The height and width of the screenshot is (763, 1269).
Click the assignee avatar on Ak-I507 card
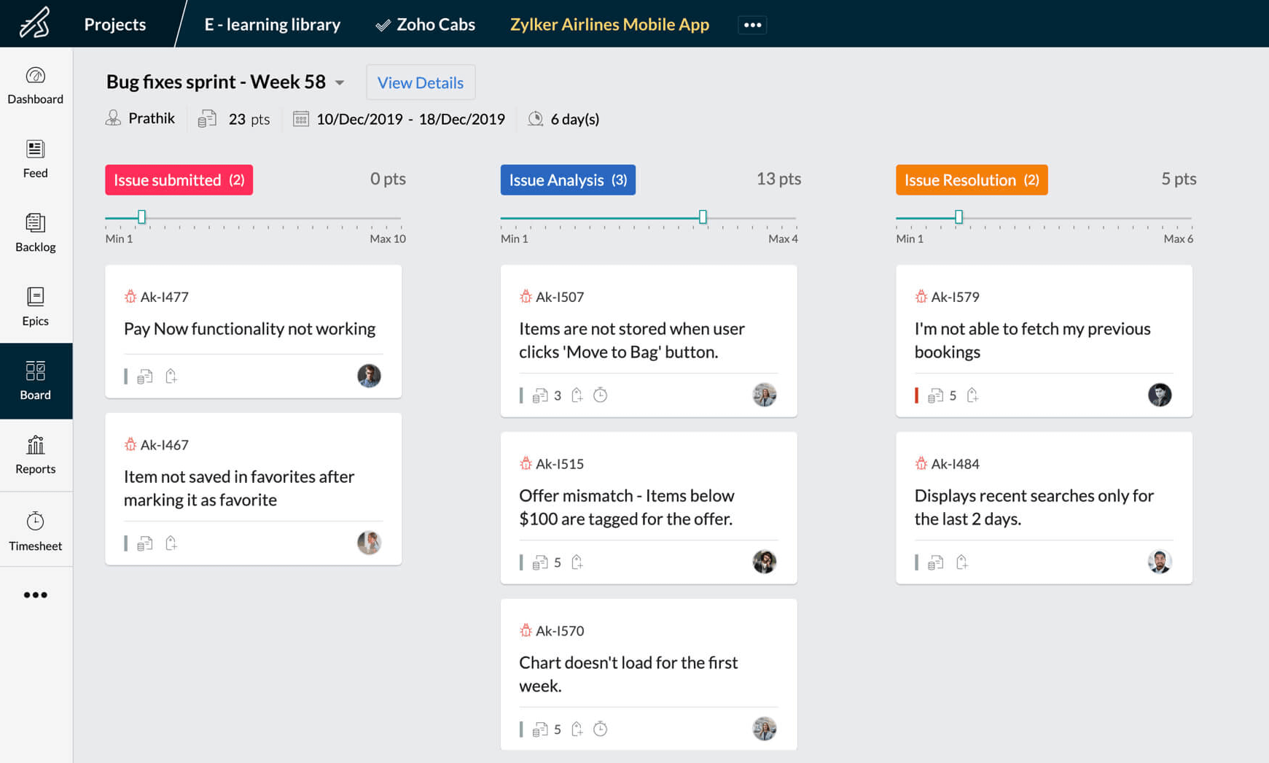[764, 395]
